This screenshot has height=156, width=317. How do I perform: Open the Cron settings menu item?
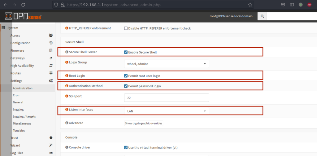[16, 95]
